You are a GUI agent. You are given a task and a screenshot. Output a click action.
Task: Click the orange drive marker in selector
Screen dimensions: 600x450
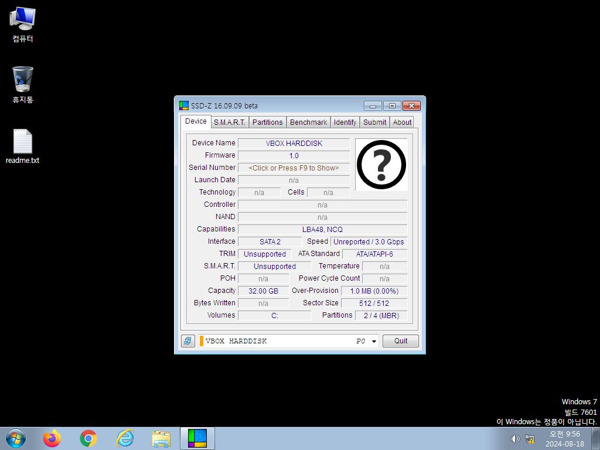click(x=202, y=341)
